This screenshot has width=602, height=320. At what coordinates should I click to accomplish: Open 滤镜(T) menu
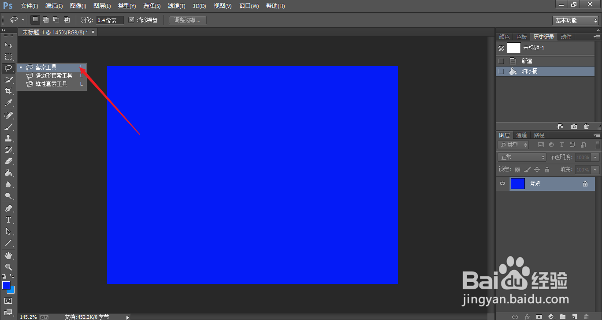pos(176,6)
